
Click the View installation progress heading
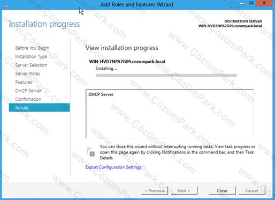pos(122,48)
